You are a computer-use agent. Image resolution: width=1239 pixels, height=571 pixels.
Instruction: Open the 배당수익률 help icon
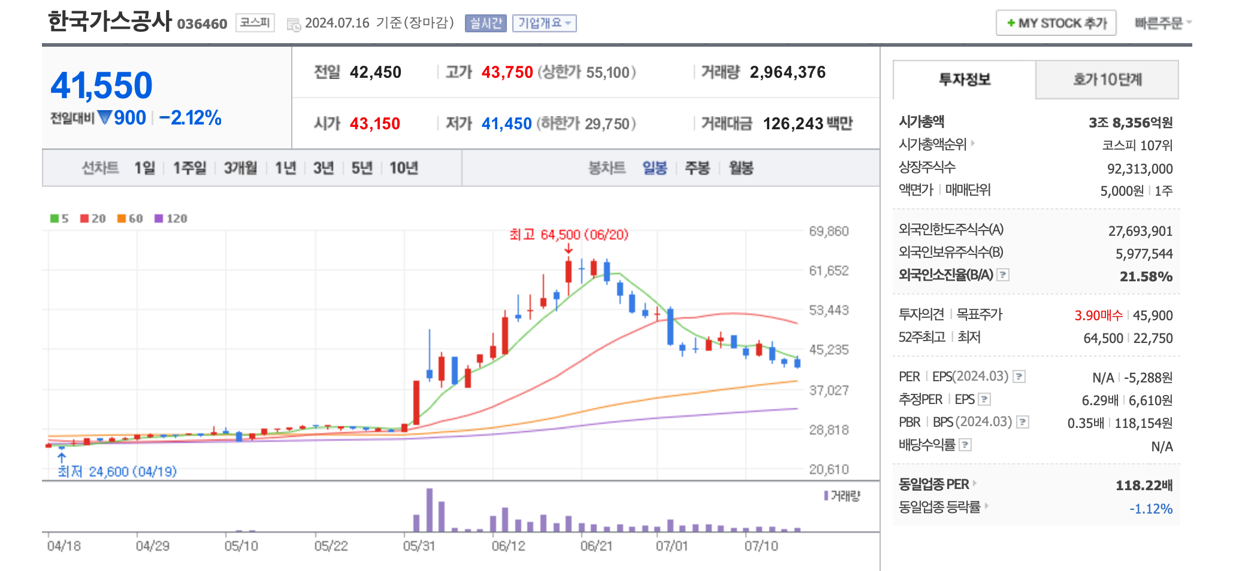[x=965, y=445]
